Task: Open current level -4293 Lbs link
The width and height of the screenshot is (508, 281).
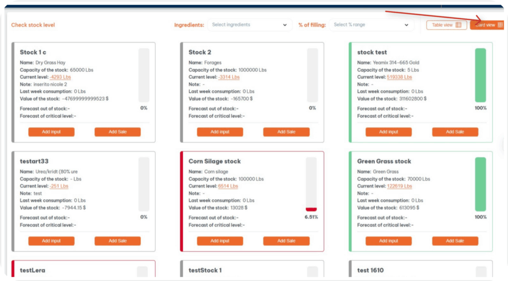Action: 60,77
